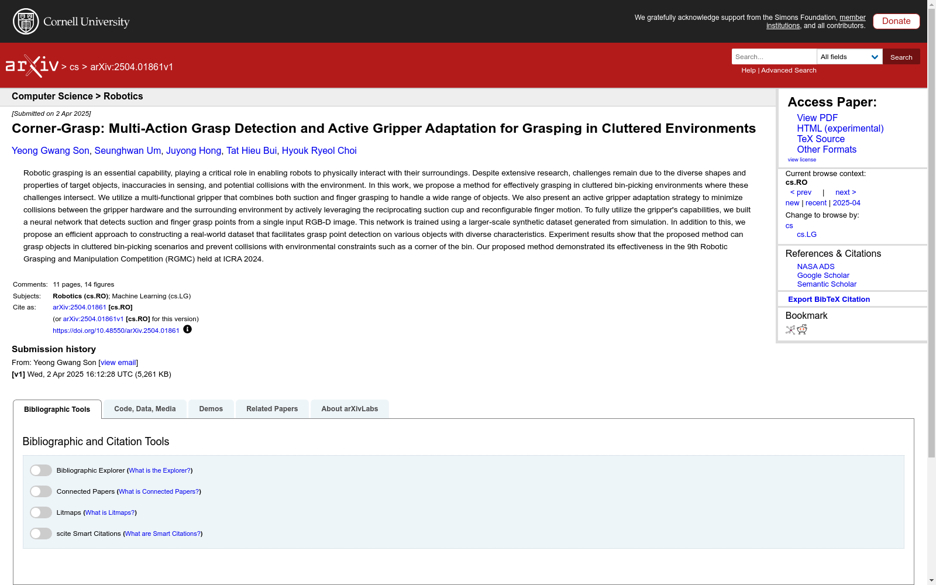Click the view email link
The height and width of the screenshot is (585, 936).
(x=118, y=363)
